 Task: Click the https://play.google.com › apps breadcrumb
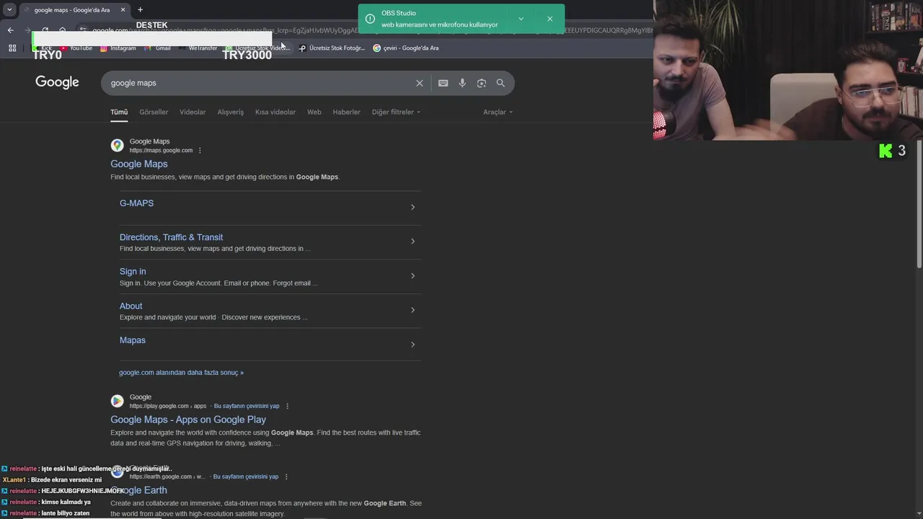point(168,406)
